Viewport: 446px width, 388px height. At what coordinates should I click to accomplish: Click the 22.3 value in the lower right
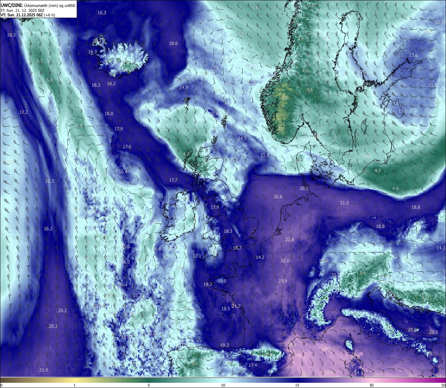click(433, 332)
